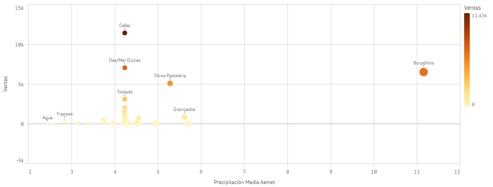Click the 12 x-axis tick label

pyautogui.click(x=457, y=171)
